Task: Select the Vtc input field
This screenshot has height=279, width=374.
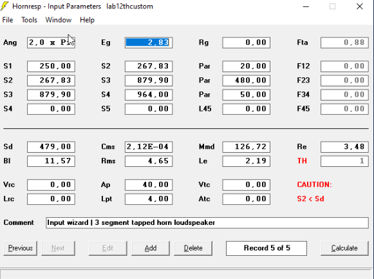Action: click(246, 185)
